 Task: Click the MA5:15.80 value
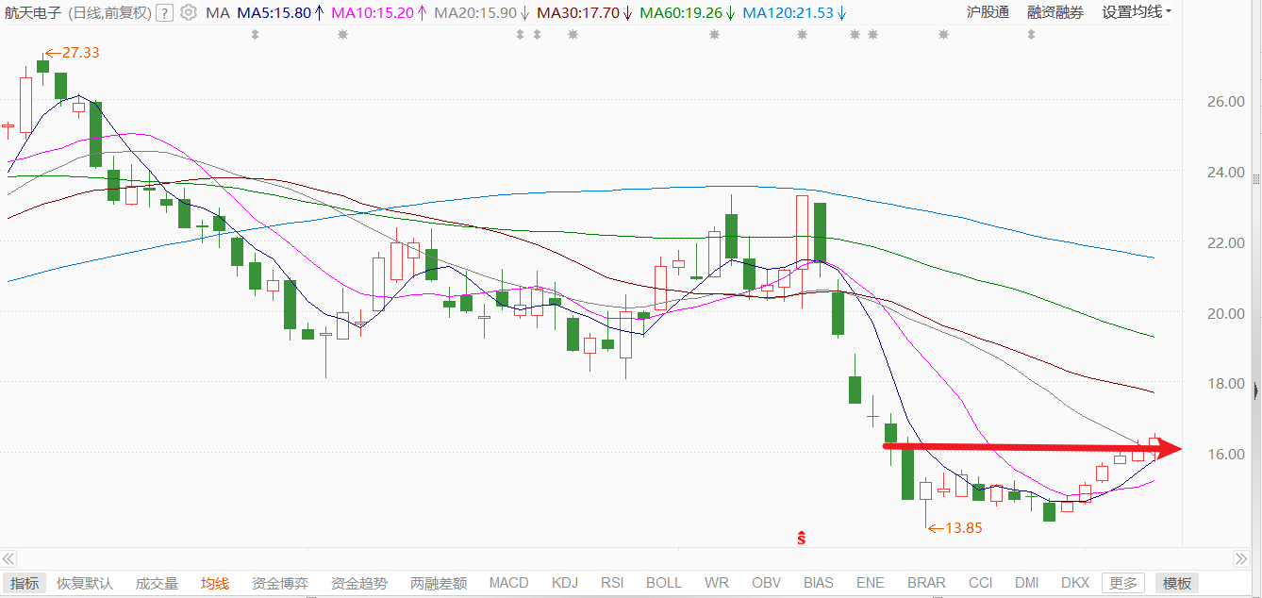[x=274, y=12]
